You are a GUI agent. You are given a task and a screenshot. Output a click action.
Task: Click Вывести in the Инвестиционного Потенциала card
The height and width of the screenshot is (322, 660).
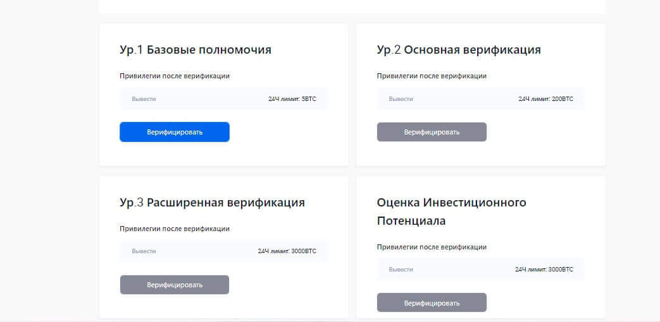(x=401, y=270)
